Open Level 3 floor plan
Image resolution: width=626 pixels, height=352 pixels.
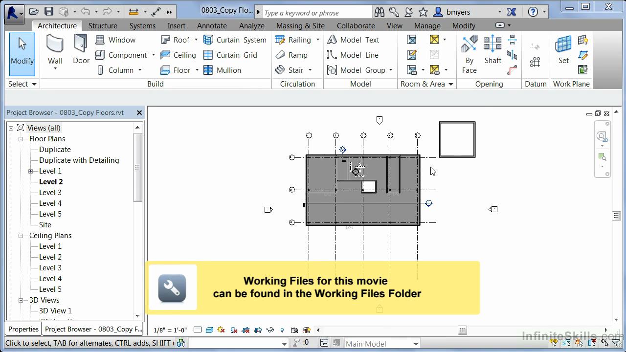50,193
